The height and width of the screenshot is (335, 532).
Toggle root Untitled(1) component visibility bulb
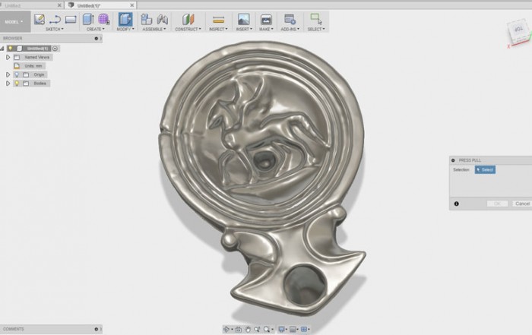(11, 48)
